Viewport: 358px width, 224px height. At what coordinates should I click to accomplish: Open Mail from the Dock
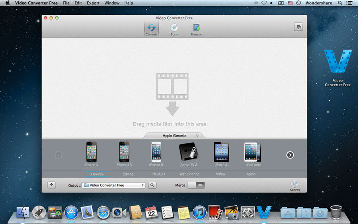coord(87,212)
